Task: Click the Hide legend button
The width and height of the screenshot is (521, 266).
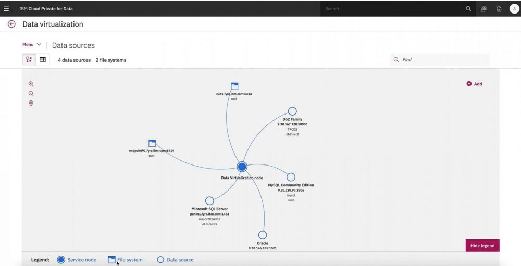Action: pyautogui.click(x=482, y=246)
